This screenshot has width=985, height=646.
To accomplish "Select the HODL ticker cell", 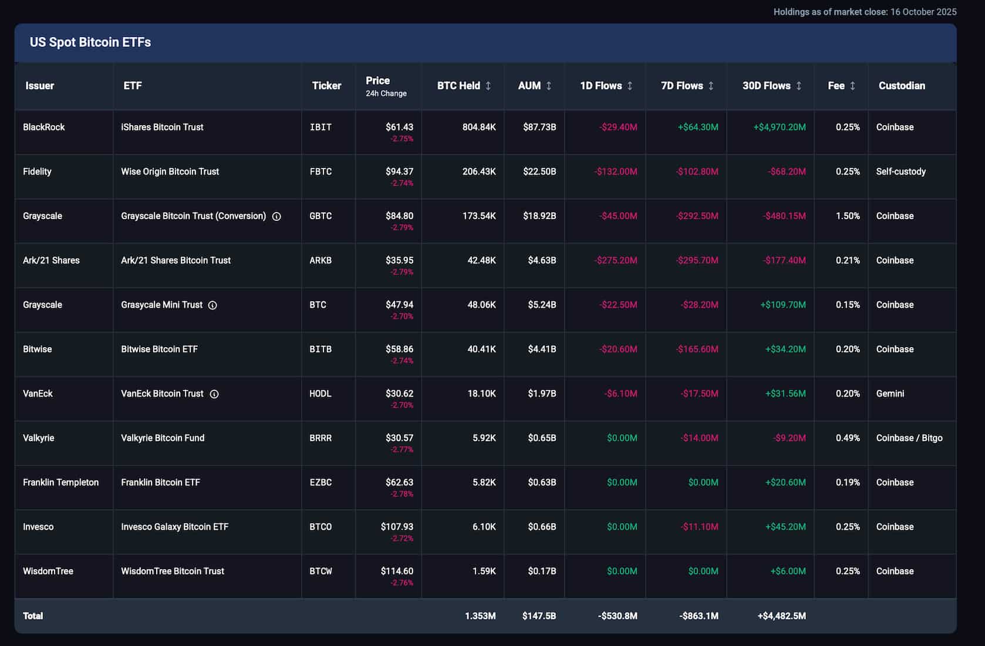I will tap(321, 394).
